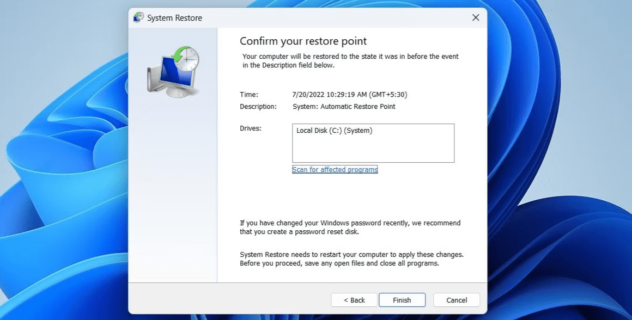This screenshot has height=320, width=632.
Task: Select Local Disk (C:) (System) drive entry
Action: (x=334, y=131)
